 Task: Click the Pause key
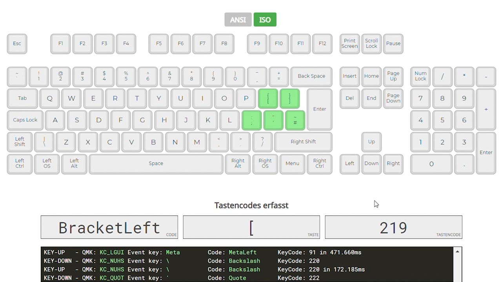pos(393,43)
